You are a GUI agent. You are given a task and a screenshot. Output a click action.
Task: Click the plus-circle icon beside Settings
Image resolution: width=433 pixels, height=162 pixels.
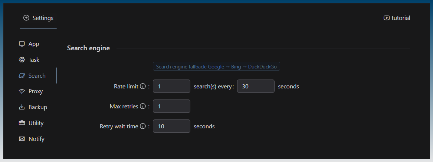pos(26,18)
